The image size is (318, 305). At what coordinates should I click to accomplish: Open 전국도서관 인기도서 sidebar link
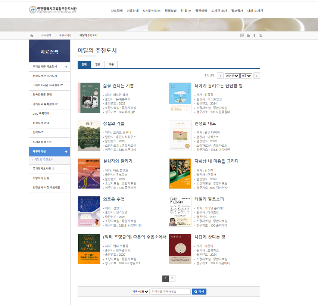(x=50, y=76)
